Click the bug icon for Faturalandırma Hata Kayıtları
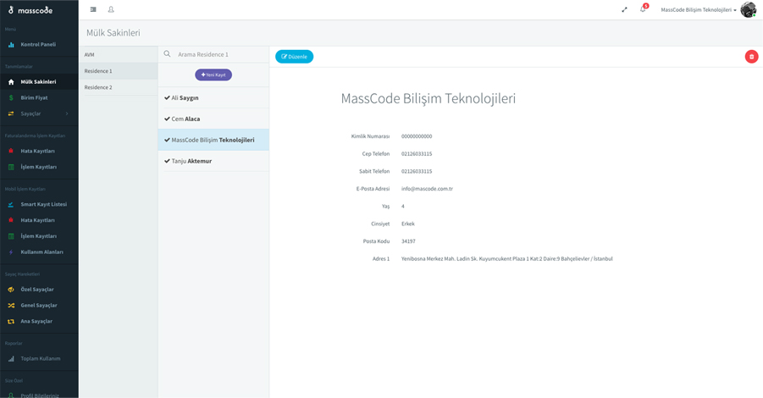The height and width of the screenshot is (398, 763). pos(11,151)
